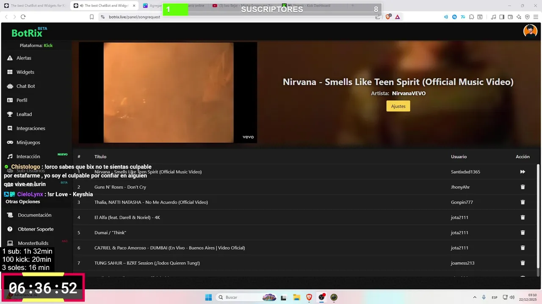Image resolution: width=542 pixels, height=304 pixels.
Task: Open the taskbar volume control
Action: pos(512,297)
